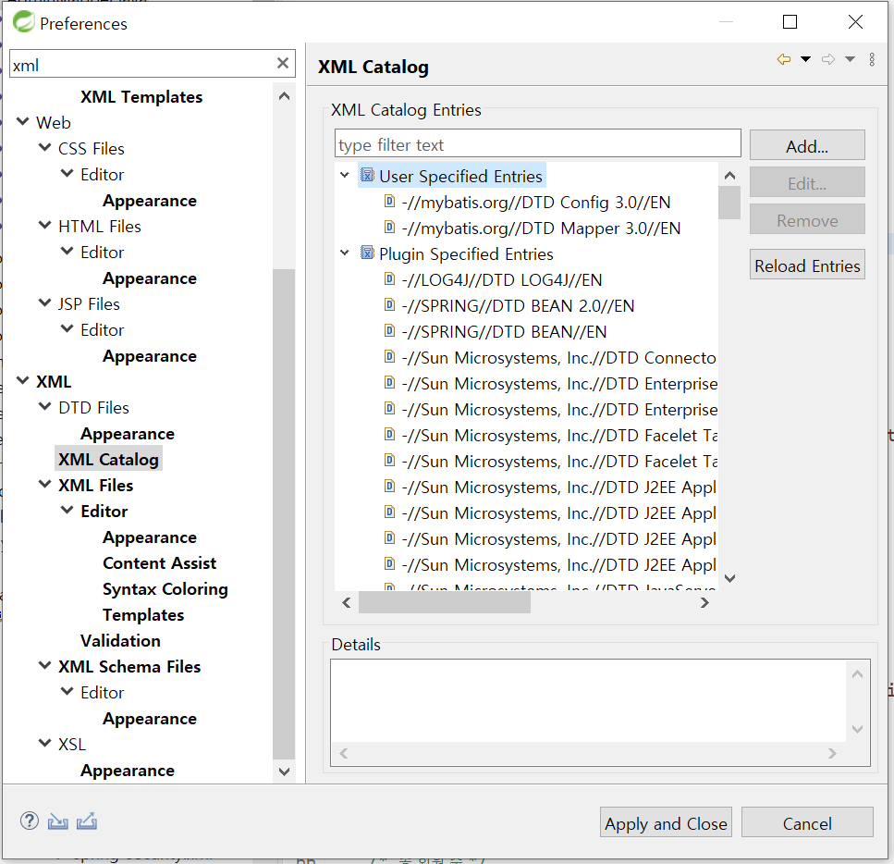Click the Remove button

[x=807, y=220]
